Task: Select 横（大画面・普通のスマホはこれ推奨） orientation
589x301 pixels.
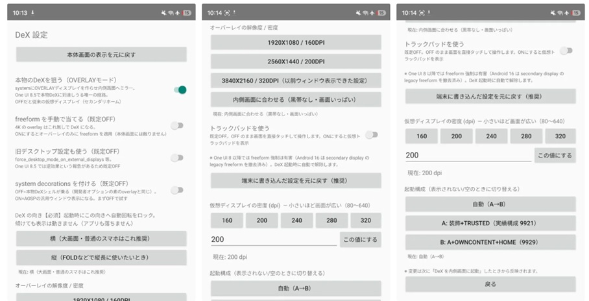Action: [x=101, y=239]
